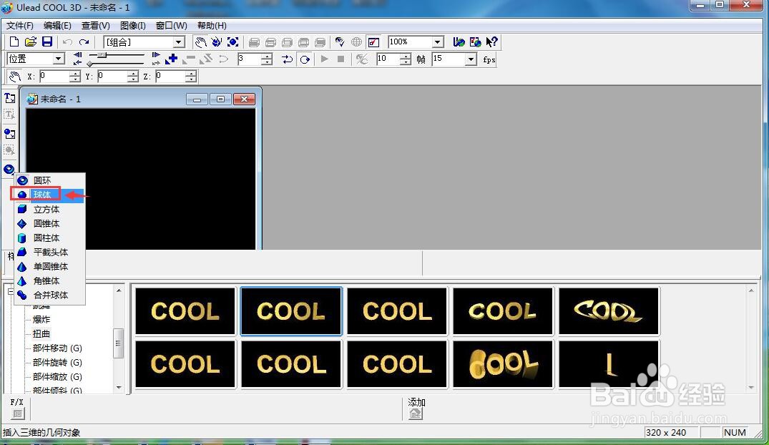Click the Z value spinner arrows

(x=191, y=77)
